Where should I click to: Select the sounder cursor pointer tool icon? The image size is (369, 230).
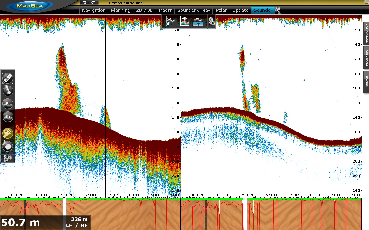(x=170, y=21)
